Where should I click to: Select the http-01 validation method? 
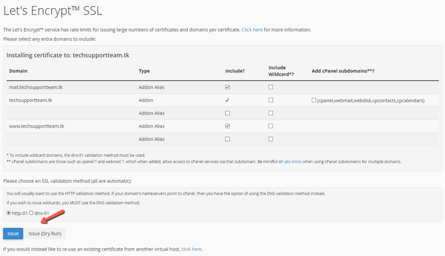(x=9, y=213)
